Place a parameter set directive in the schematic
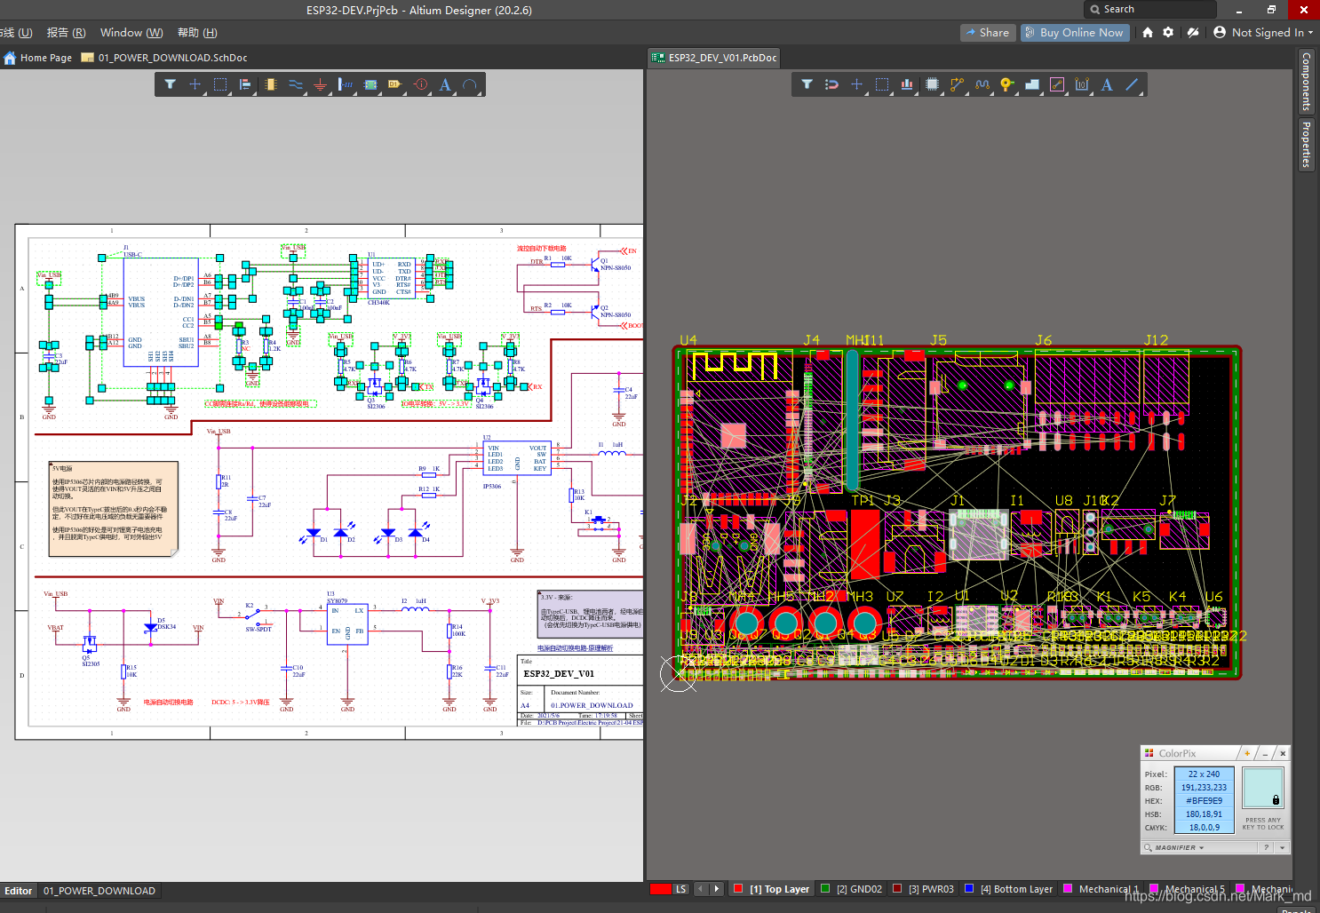This screenshot has width=1320, height=913. coord(421,84)
